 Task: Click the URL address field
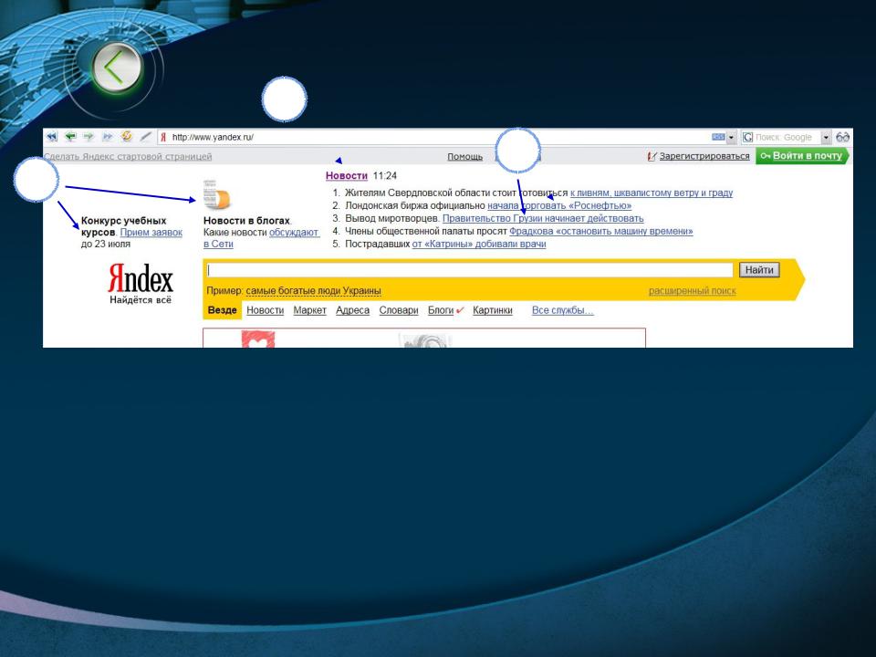click(x=439, y=137)
